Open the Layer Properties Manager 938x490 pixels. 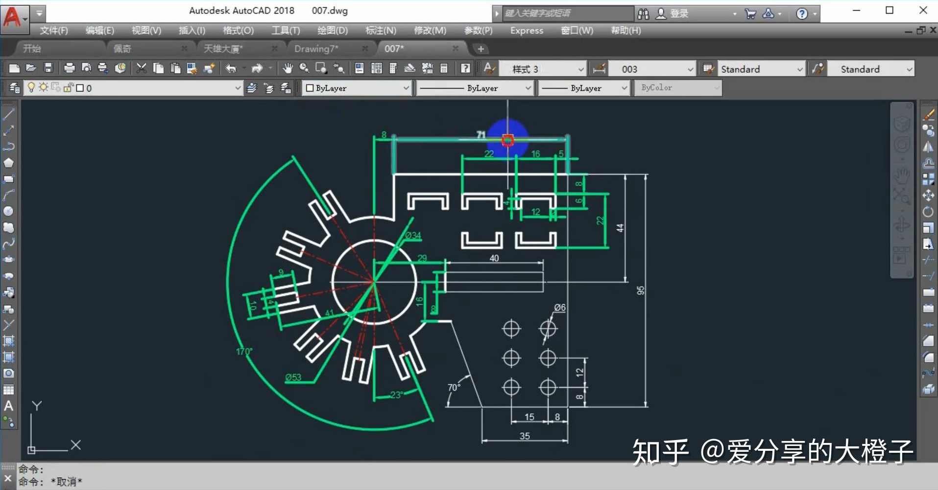[x=14, y=88]
